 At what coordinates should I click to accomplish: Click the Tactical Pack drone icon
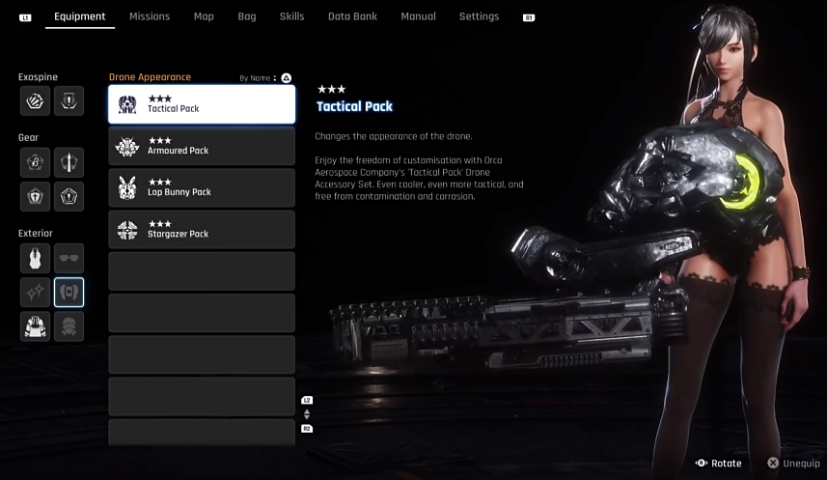(127, 104)
